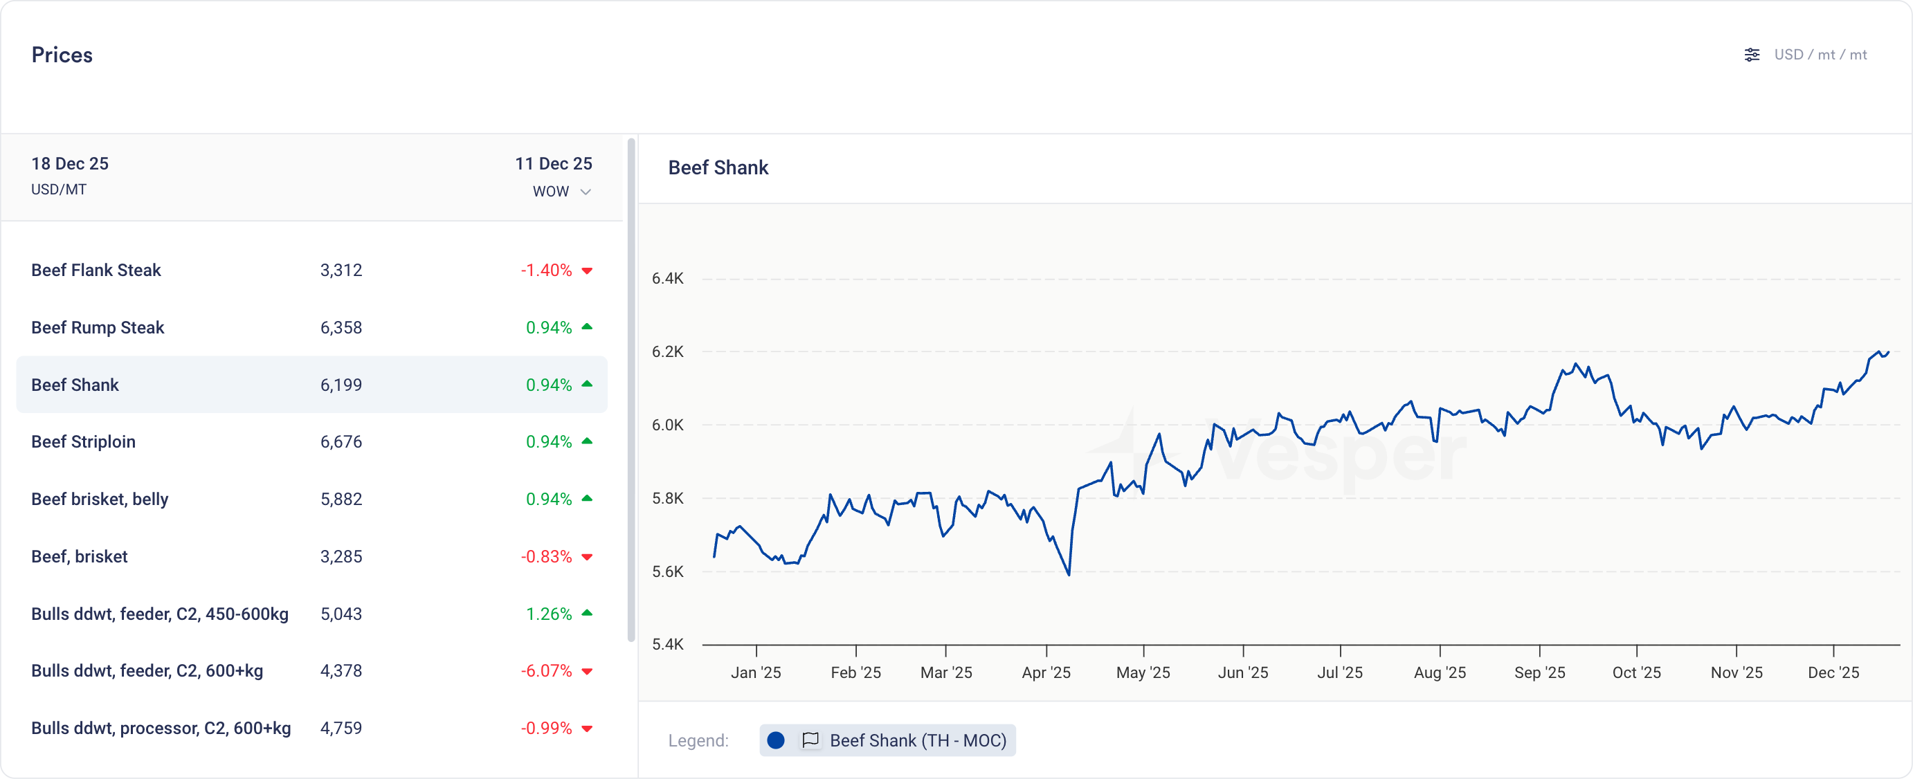Click green up arrow for Bulls feeder 450-600kg
This screenshot has width=1913, height=779.
(587, 614)
